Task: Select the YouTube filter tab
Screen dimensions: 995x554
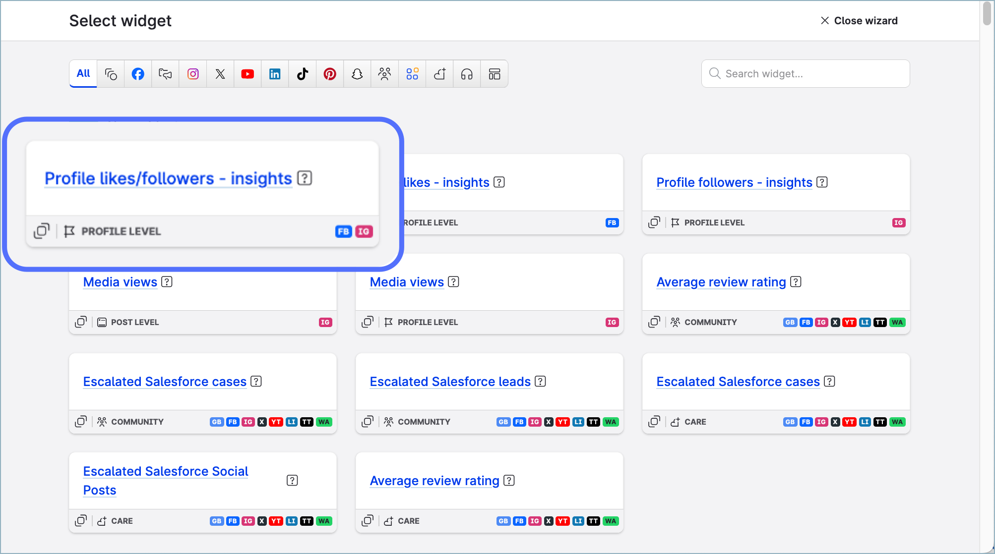Action: pyautogui.click(x=248, y=74)
